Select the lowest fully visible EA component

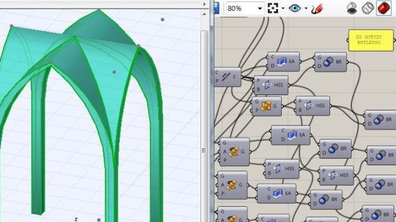tap(277, 193)
